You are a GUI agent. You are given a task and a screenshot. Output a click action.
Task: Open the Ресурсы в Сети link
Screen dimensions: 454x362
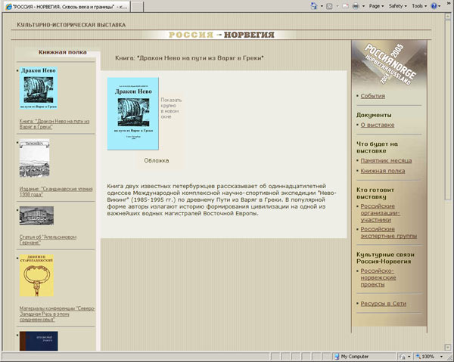[x=384, y=303]
